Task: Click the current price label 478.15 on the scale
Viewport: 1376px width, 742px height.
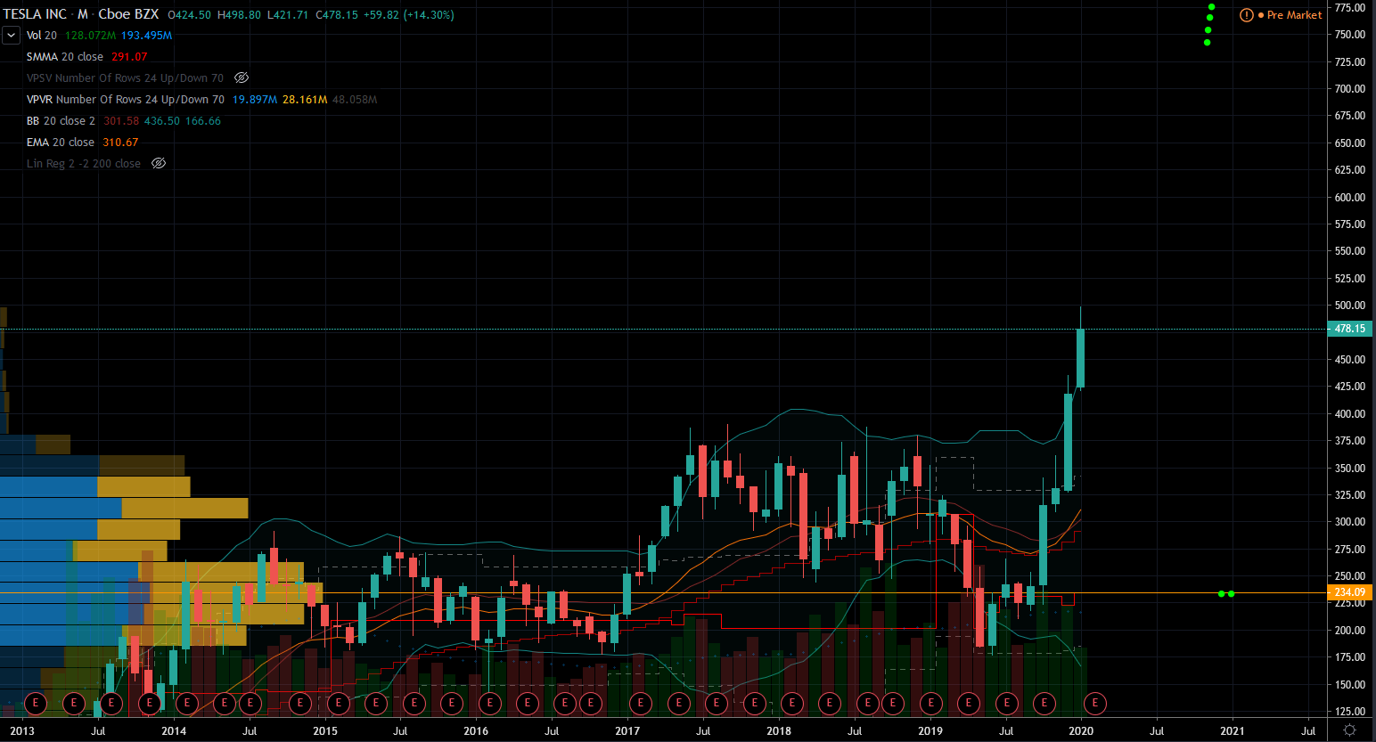Action: 1350,329
